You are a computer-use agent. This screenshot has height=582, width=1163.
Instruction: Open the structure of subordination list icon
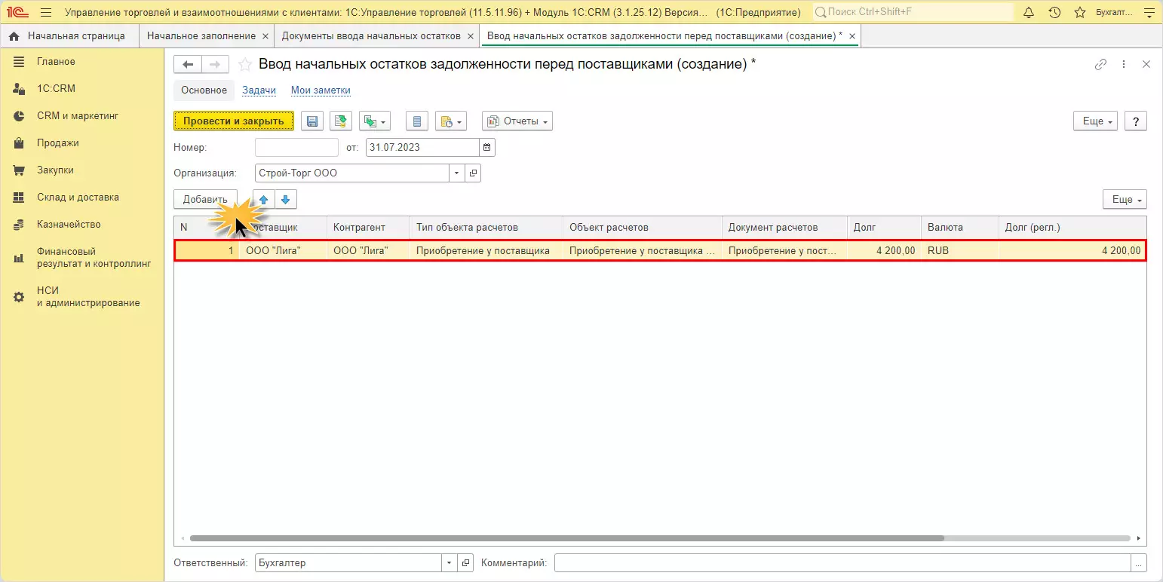coord(417,121)
